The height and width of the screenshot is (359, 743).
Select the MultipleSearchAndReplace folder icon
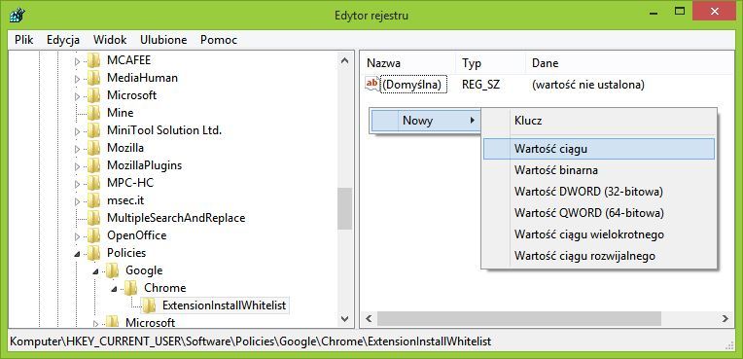coord(93,218)
